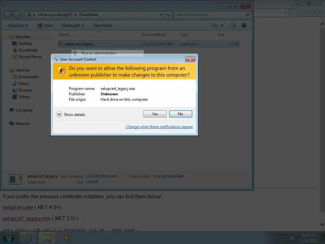Viewport: 325px width, 244px height.
Task: Select Recent Places in navigation pane
Action: pos(30,57)
